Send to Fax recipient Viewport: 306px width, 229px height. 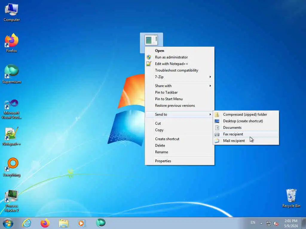point(246,134)
